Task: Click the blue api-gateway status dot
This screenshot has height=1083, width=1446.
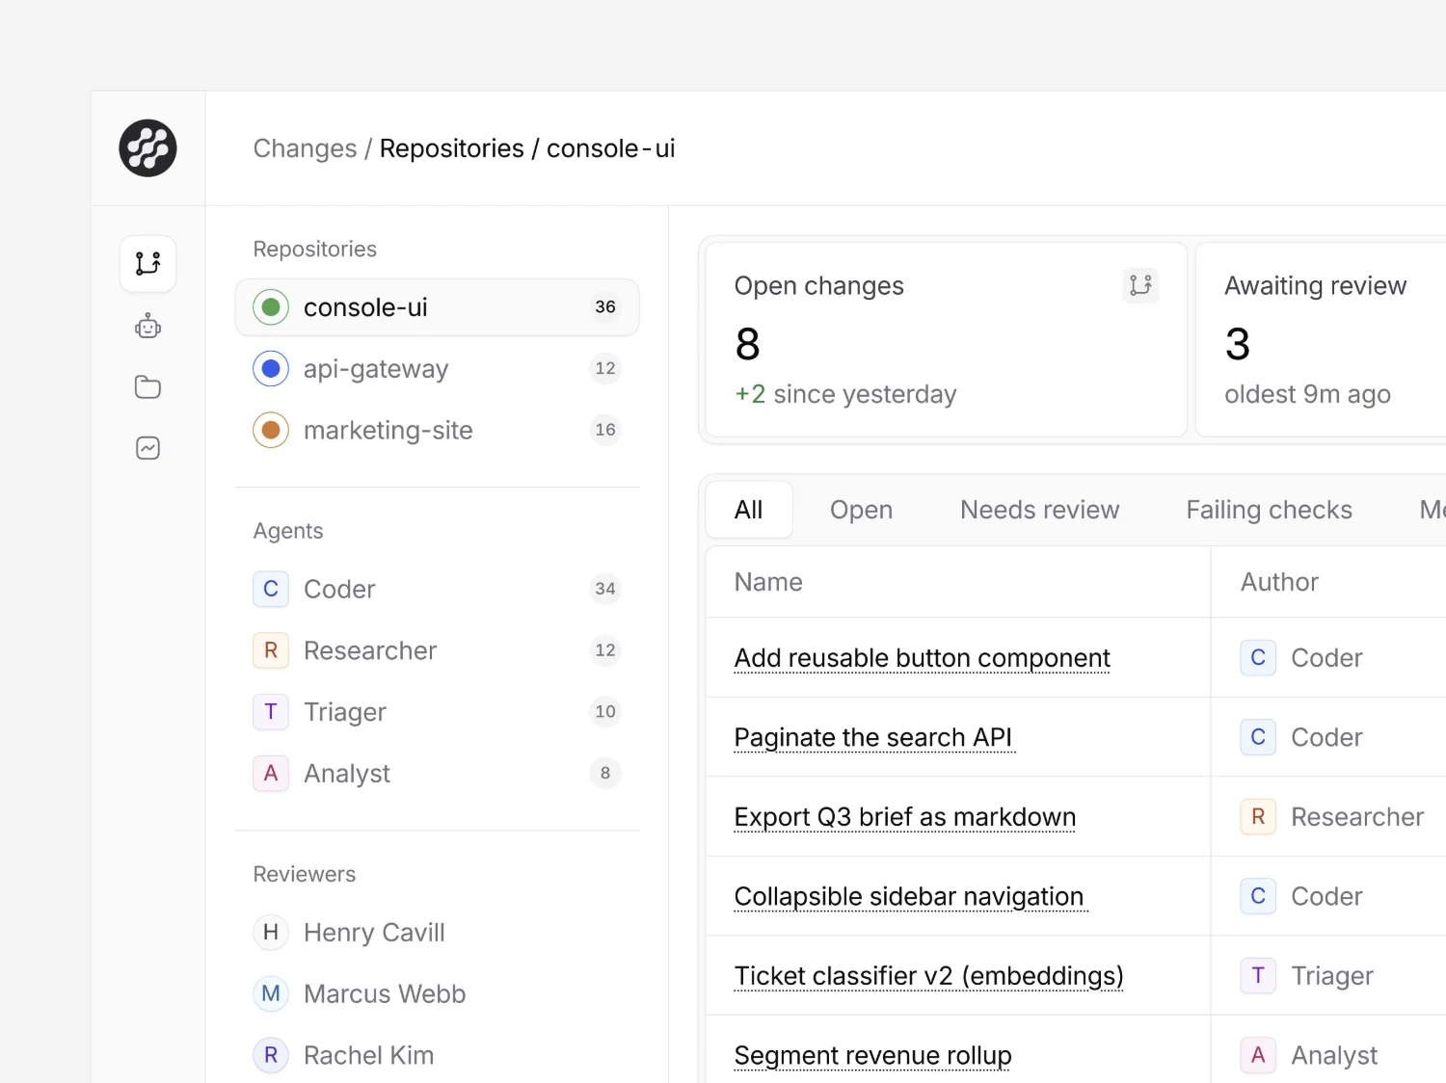Action: click(x=271, y=369)
